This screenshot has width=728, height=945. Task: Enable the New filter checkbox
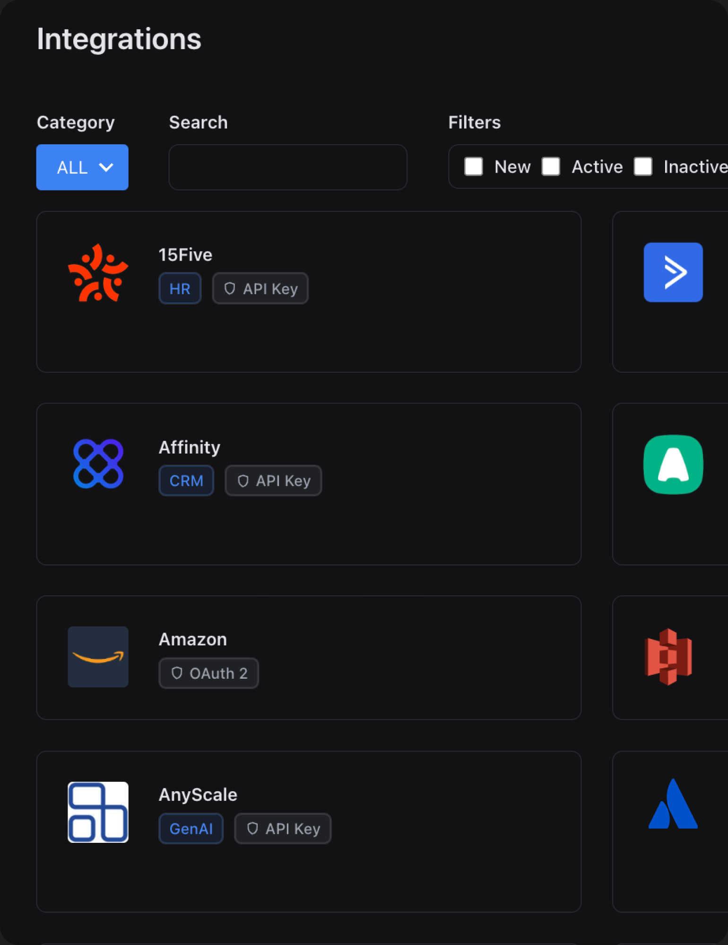[473, 166]
